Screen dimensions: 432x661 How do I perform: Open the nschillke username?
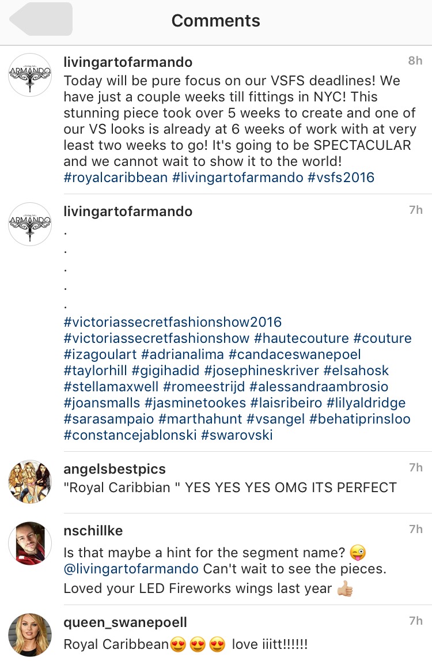coord(93,530)
